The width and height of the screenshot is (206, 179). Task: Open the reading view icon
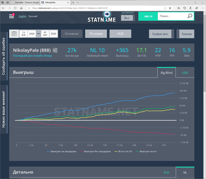[x=165, y=8]
